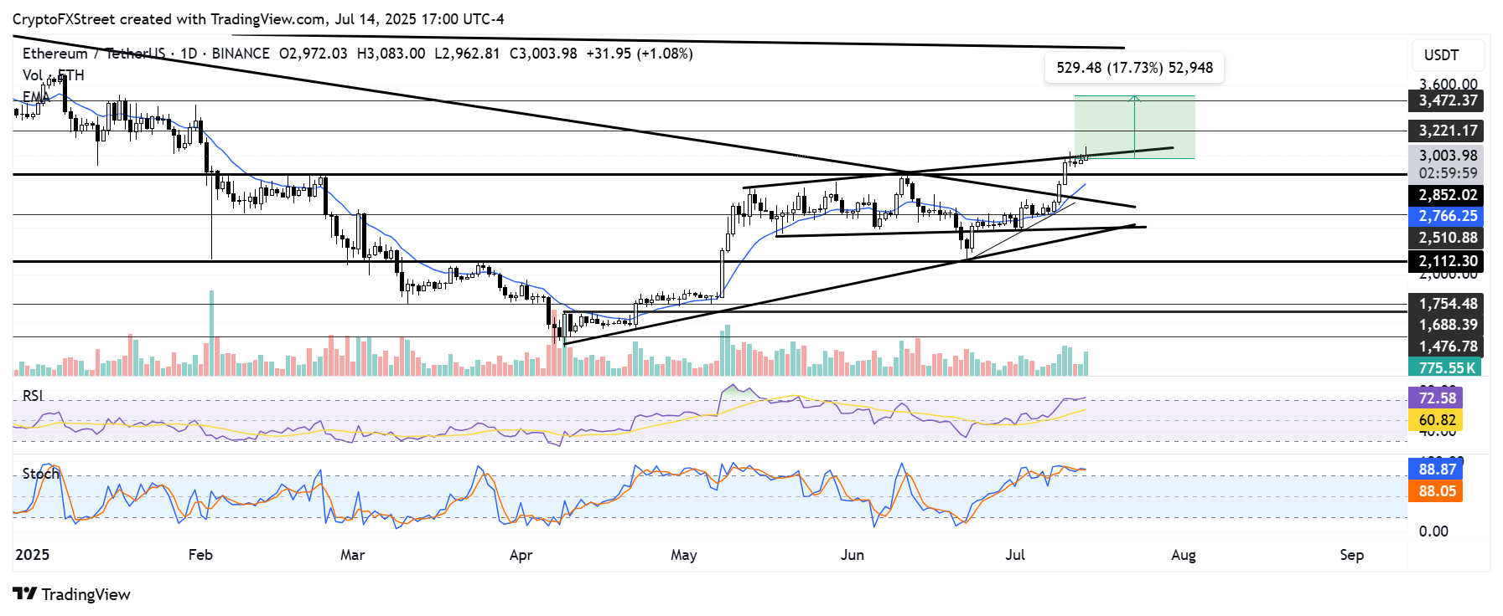Click the TradingView logo icon
This screenshot has height=616, width=1503.
25,594
